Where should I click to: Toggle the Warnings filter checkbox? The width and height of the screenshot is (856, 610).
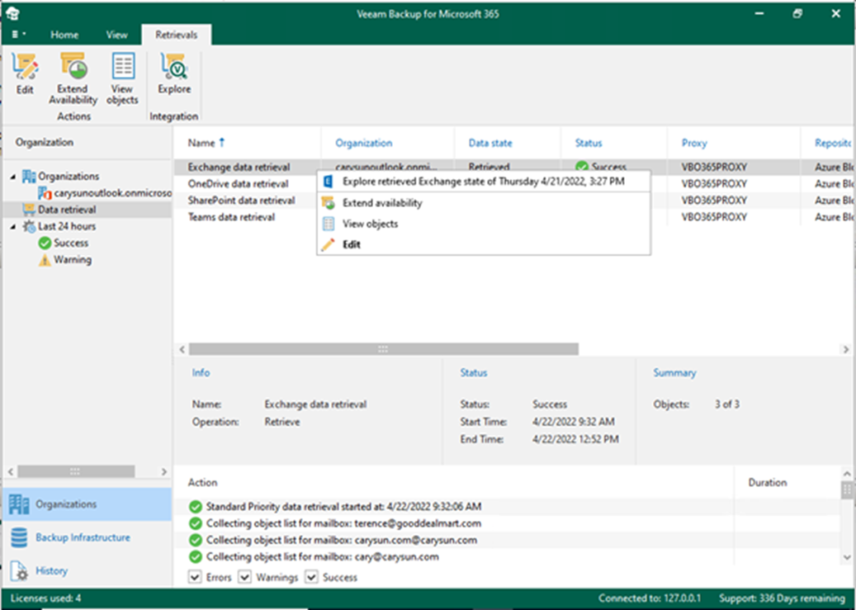point(245,577)
